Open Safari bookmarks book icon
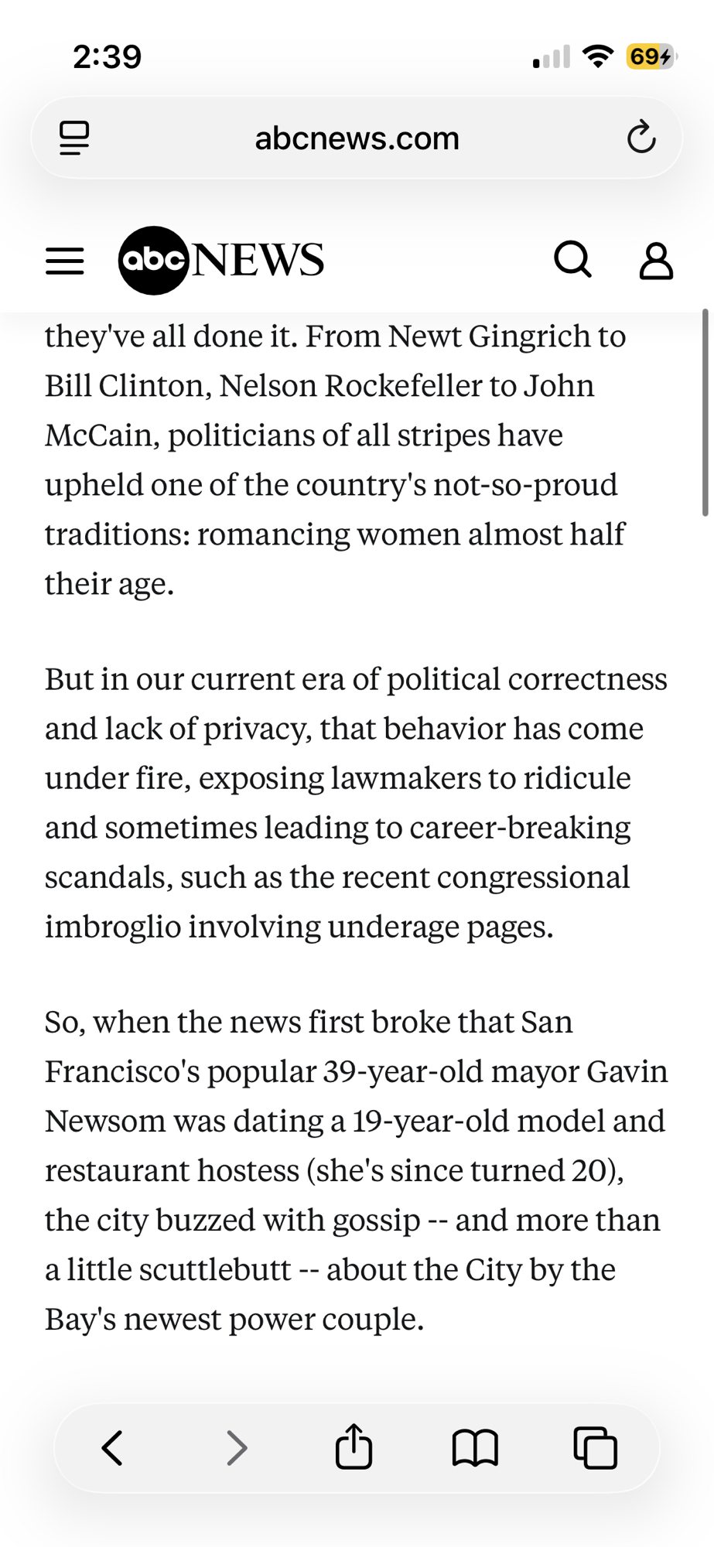 pyautogui.click(x=475, y=1447)
